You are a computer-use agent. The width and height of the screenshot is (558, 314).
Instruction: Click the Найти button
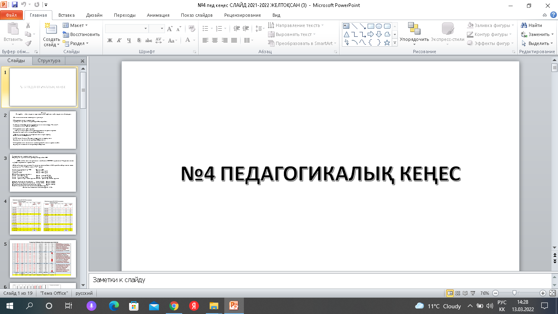coord(531,25)
